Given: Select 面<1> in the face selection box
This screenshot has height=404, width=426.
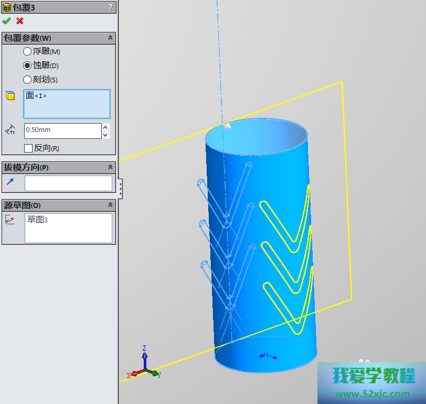Looking at the screenshot, I should pos(36,96).
